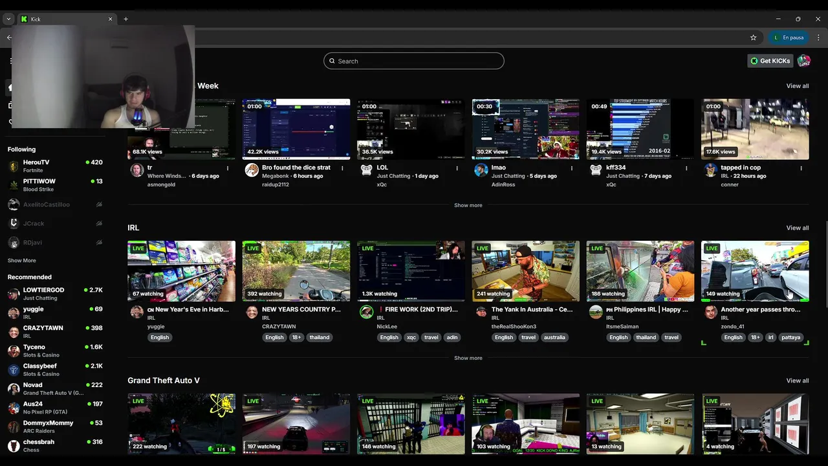Bookmark this page with the star icon
Screen dimensions: 828x466
[753, 38]
